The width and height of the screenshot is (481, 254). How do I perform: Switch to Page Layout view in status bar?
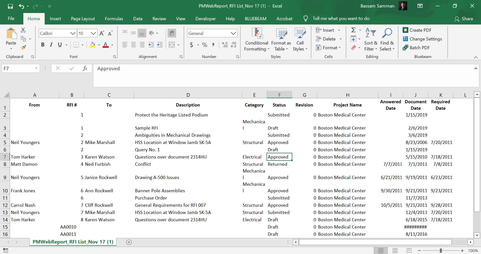click(395, 250)
